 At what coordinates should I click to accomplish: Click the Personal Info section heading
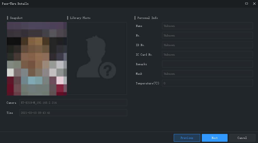click(147, 18)
